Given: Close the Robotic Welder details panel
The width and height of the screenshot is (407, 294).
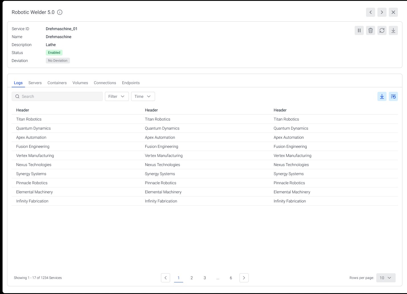Looking at the screenshot, I should [x=393, y=12].
